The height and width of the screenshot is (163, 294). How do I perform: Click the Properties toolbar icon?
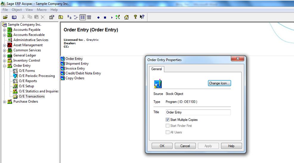52,17
